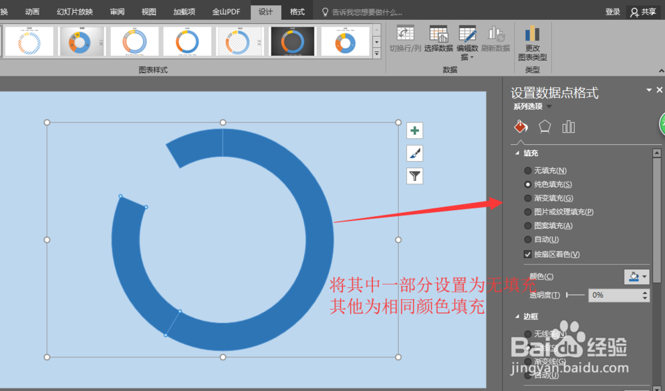665x391 pixels.
Task: Open the Slide Show (幻灯片放映) tab
Action: [74, 12]
